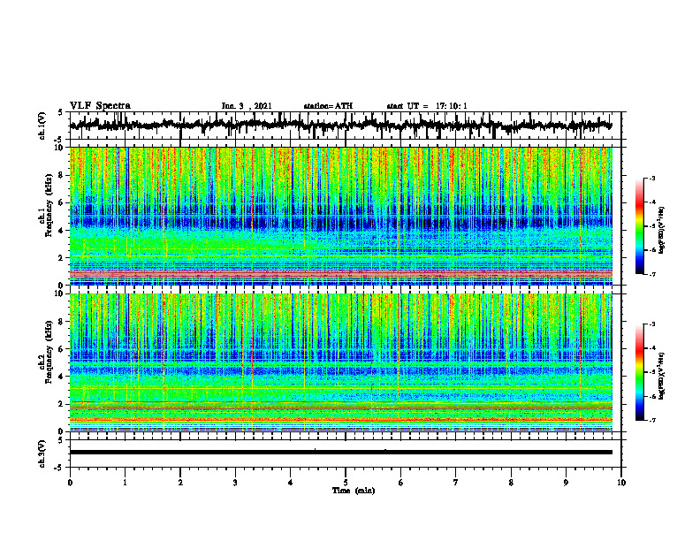
Task: Click the "5" tick of ch.3(V) axis
Action: click(x=61, y=440)
